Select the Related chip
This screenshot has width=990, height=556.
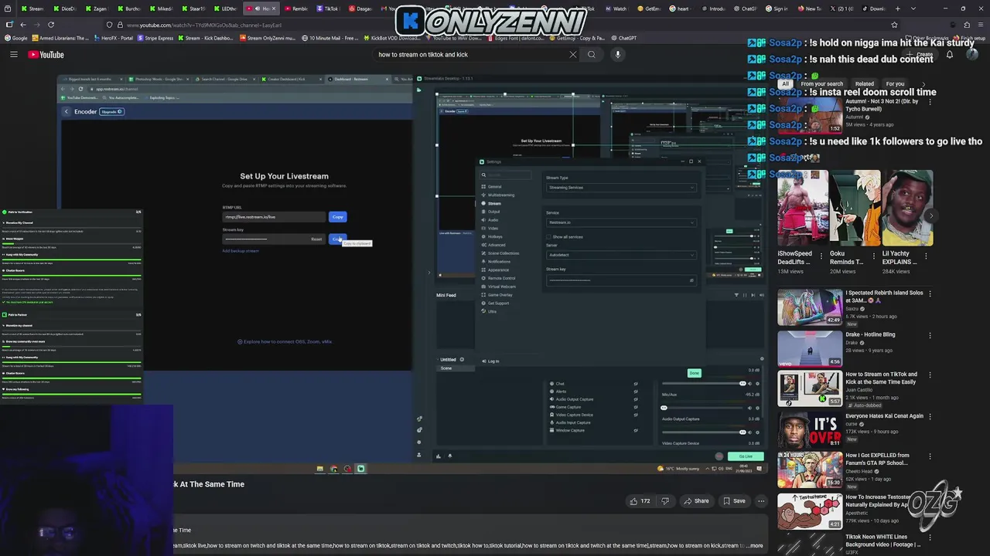pos(864,83)
